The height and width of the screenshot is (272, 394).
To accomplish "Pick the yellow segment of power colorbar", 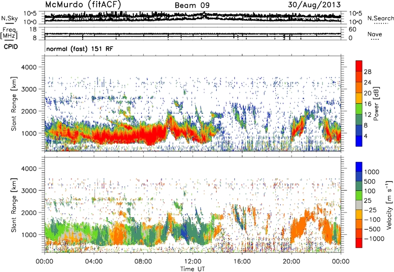I will [x=359, y=98].
